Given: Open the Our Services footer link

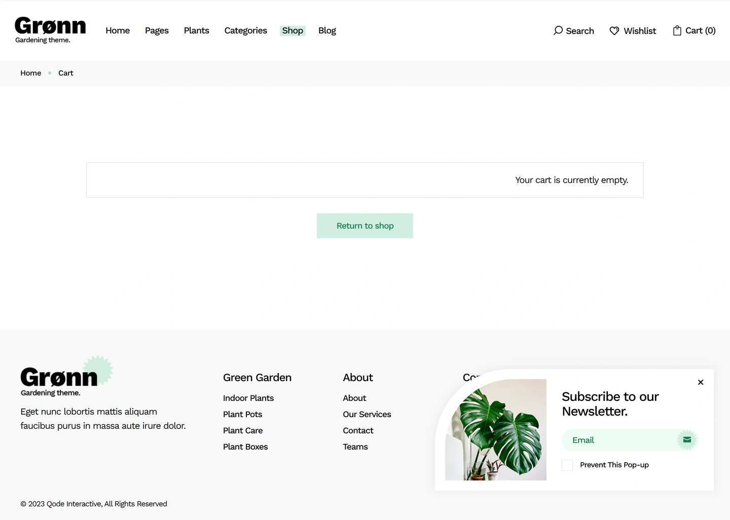Looking at the screenshot, I should [x=367, y=415].
